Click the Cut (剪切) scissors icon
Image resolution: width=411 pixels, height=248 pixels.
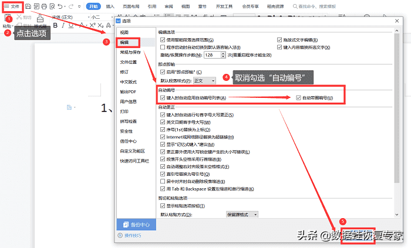(x=19, y=17)
